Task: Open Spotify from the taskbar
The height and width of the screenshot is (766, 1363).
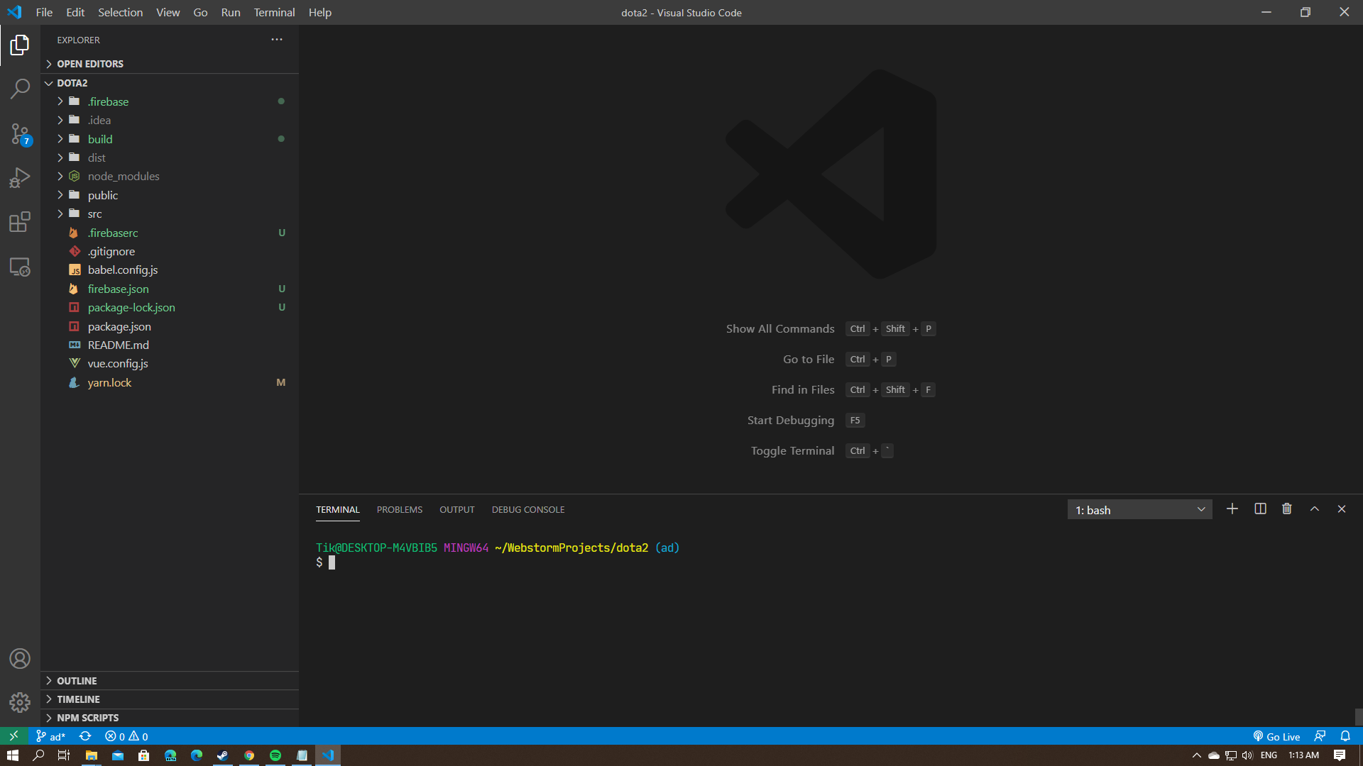Action: tap(275, 755)
